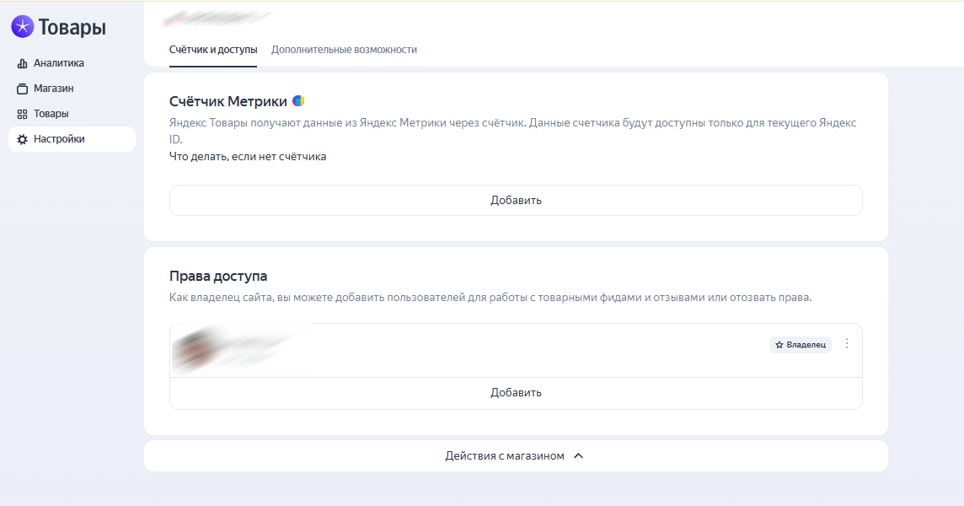Select Настройки in the sidebar

coord(72,139)
